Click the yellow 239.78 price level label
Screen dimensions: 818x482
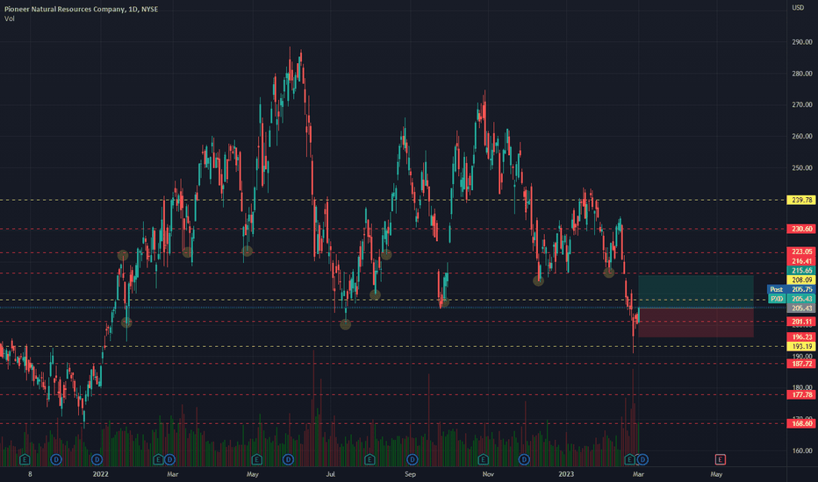[x=800, y=200]
